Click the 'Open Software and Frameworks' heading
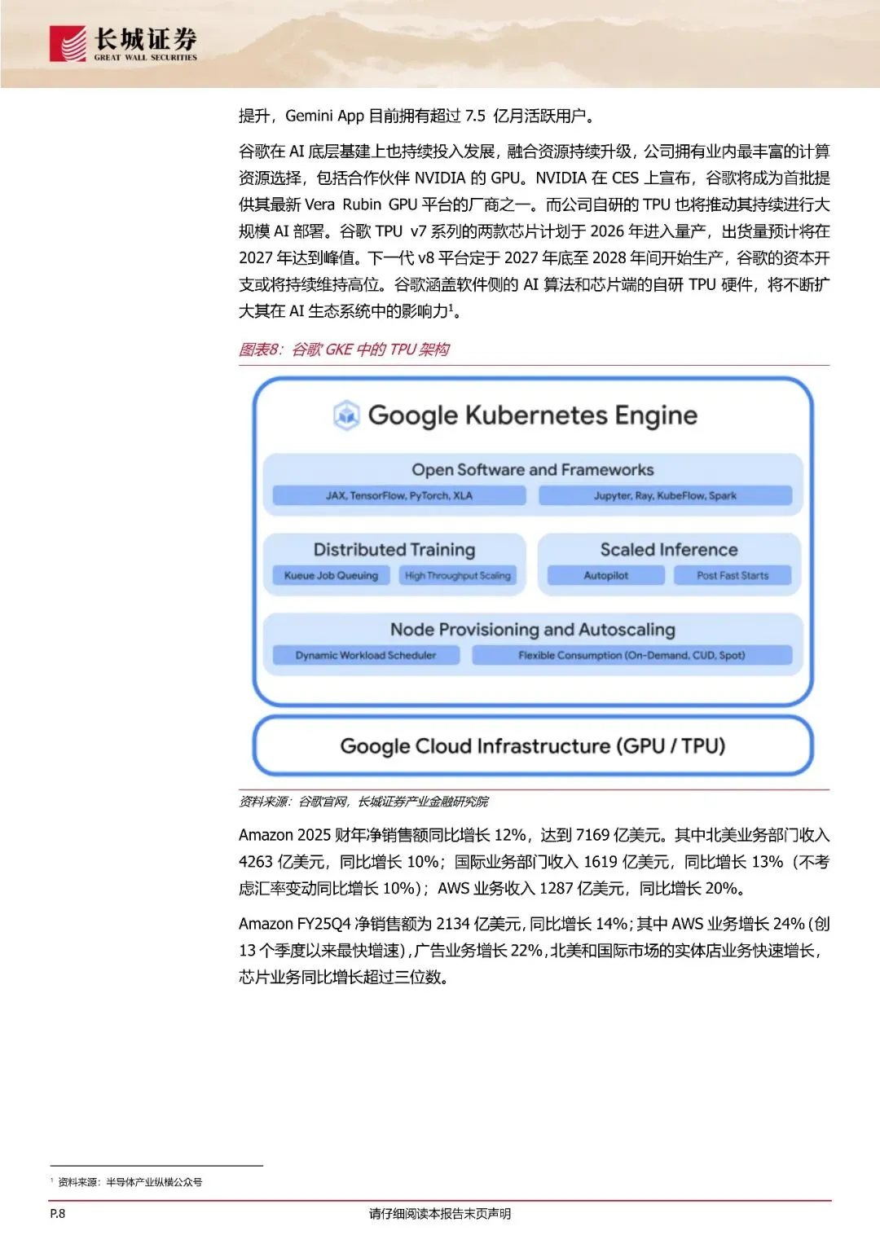Screen dimensions: 880x1244 point(533,470)
